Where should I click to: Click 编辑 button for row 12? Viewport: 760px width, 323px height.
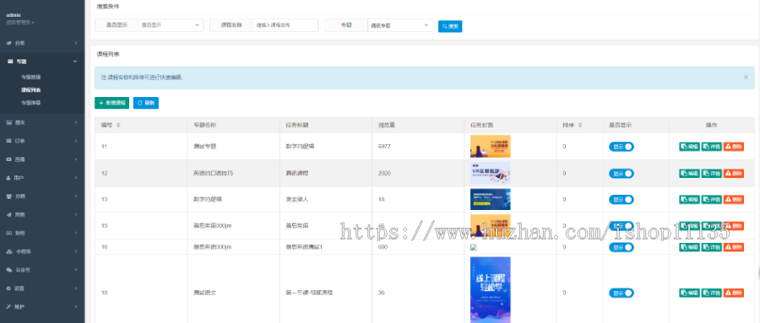[690, 174]
